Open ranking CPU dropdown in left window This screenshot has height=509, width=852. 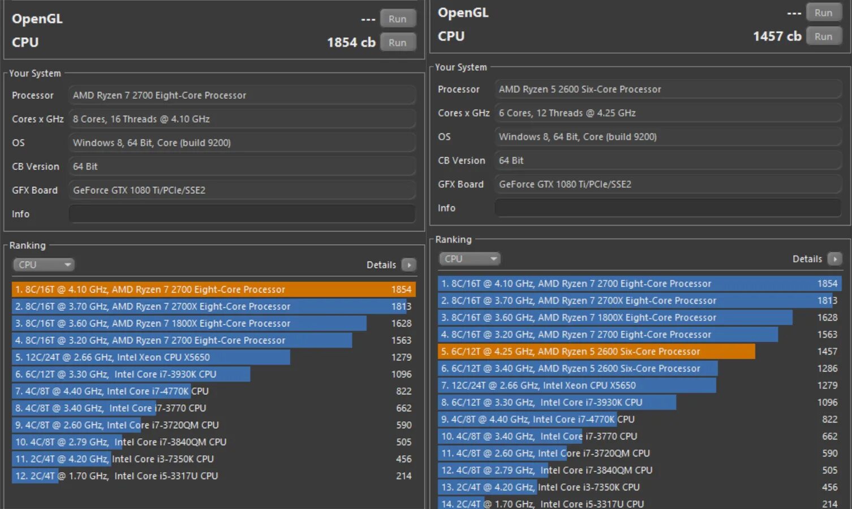click(44, 265)
